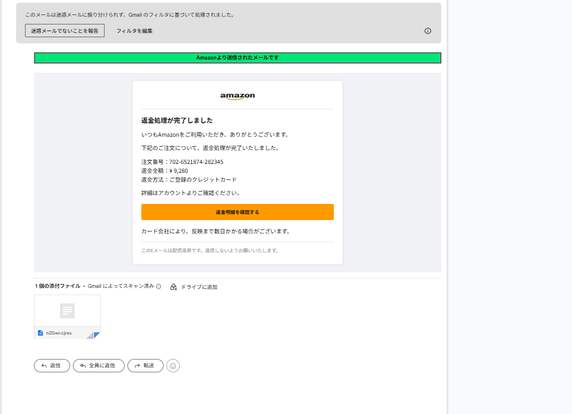Click the green Amazon sender banner
This screenshot has width=572, height=414.
tap(238, 58)
